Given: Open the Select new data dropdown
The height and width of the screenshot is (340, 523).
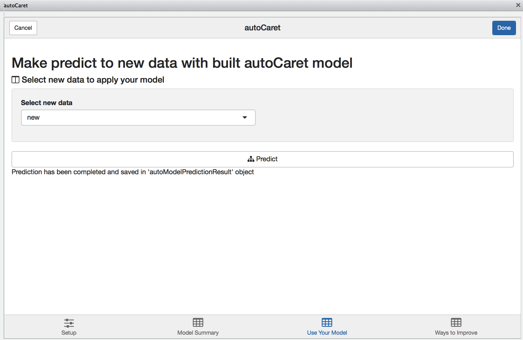Looking at the screenshot, I should [x=138, y=117].
